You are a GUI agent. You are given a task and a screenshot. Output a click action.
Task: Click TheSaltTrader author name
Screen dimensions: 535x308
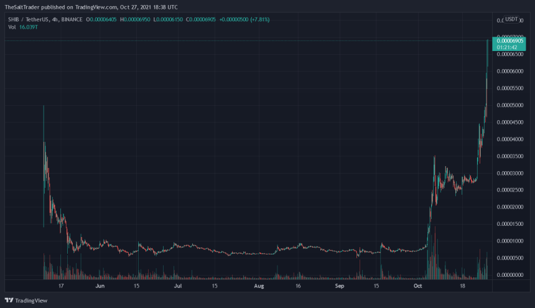point(23,6)
